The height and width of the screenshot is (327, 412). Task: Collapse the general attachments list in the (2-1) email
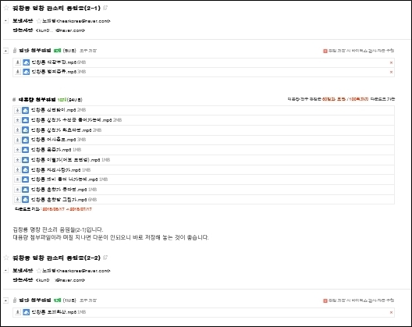(x=6, y=51)
